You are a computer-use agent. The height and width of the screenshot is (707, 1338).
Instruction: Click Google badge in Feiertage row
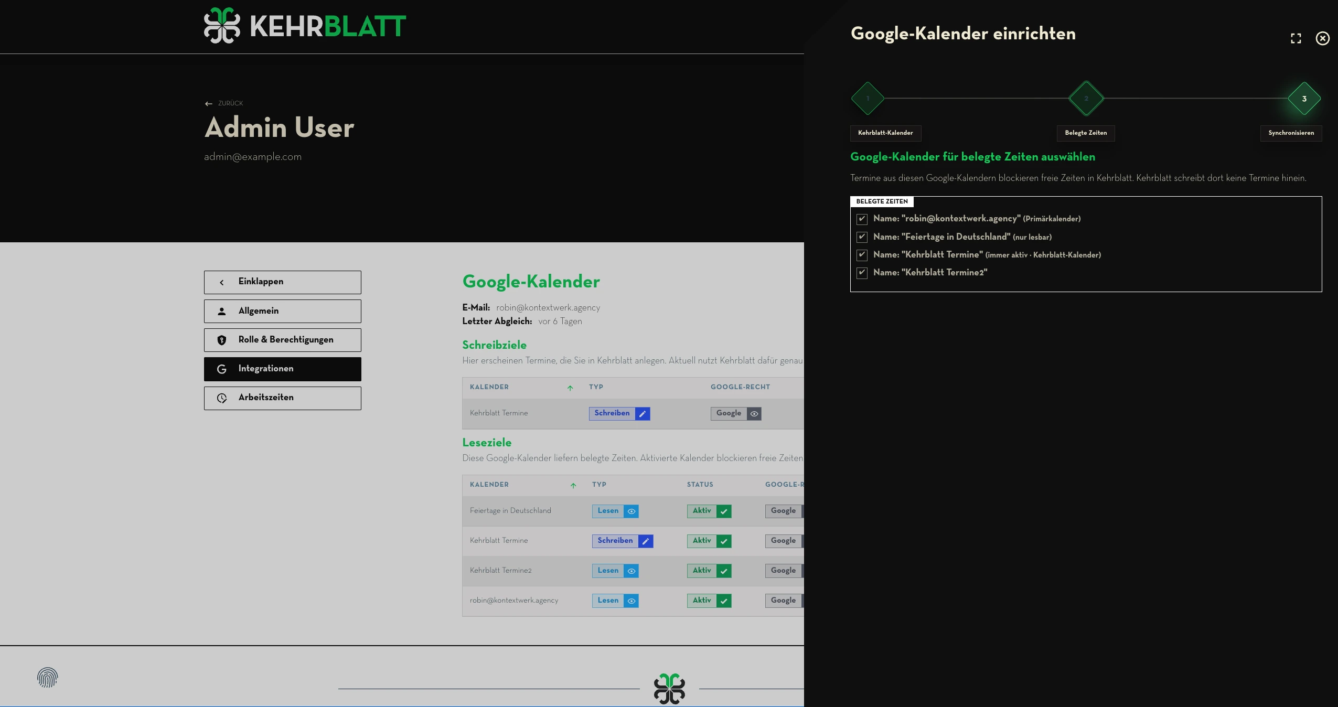click(x=784, y=511)
